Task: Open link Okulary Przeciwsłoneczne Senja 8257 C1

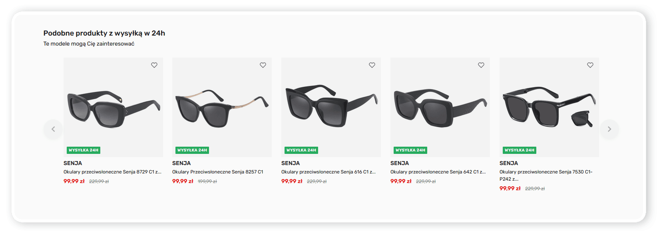Action: 218,172
